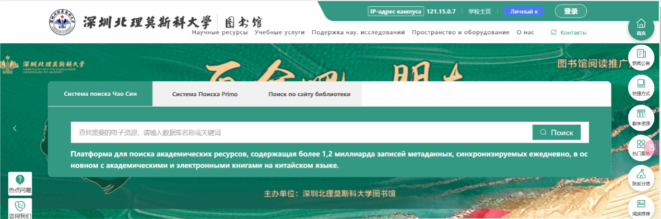Screen dimensions: 661x219
Task: Click the university emblem logo
Action: click(x=63, y=22)
